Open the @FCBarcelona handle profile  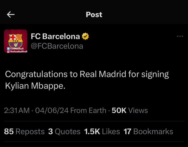57,46
